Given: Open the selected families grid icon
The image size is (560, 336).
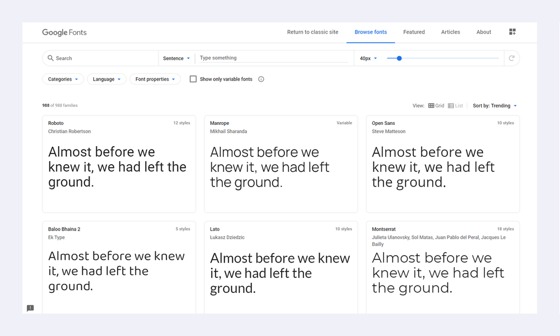Looking at the screenshot, I should tap(512, 32).
